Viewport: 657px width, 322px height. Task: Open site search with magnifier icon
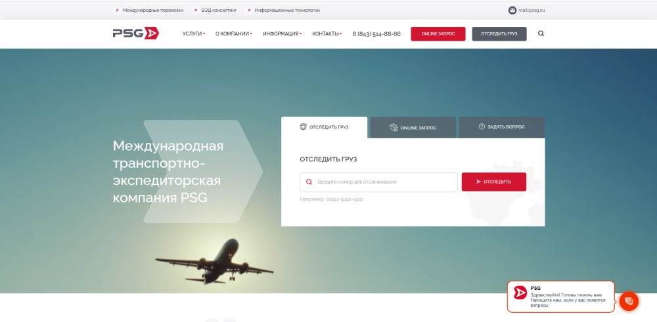point(541,34)
